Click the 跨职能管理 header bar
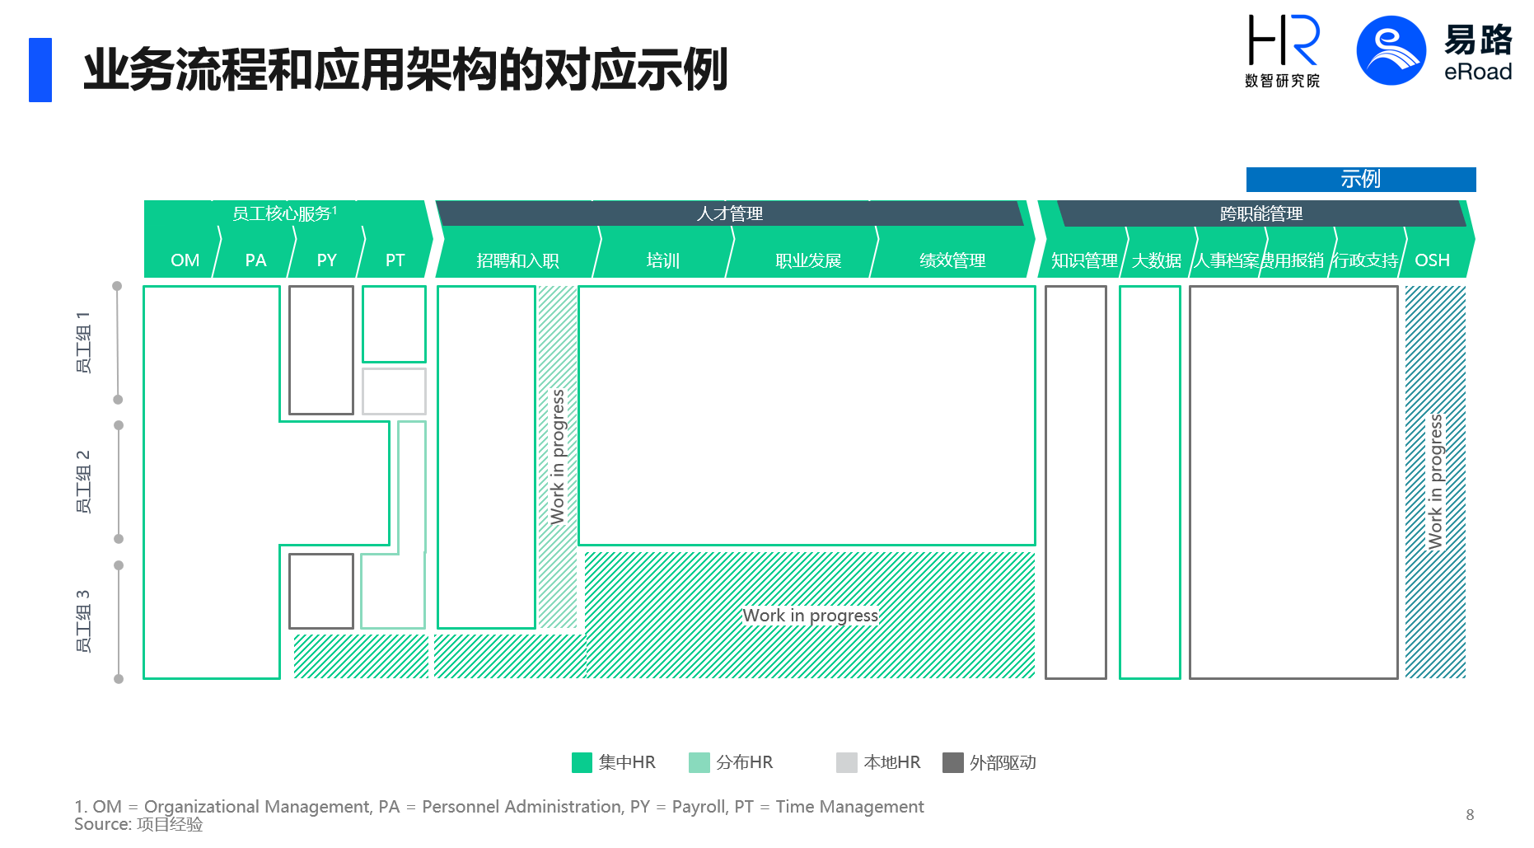Image resolution: width=1534 pixels, height=848 pixels. coord(1260,213)
